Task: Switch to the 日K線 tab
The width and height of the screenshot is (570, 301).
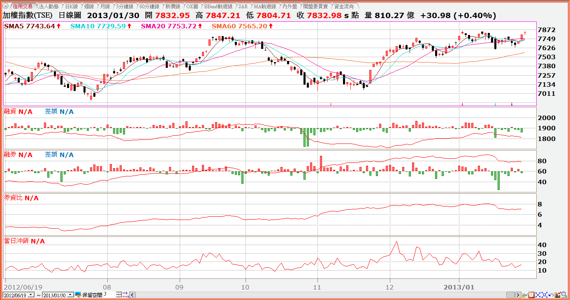Action: pyautogui.click(x=72, y=7)
